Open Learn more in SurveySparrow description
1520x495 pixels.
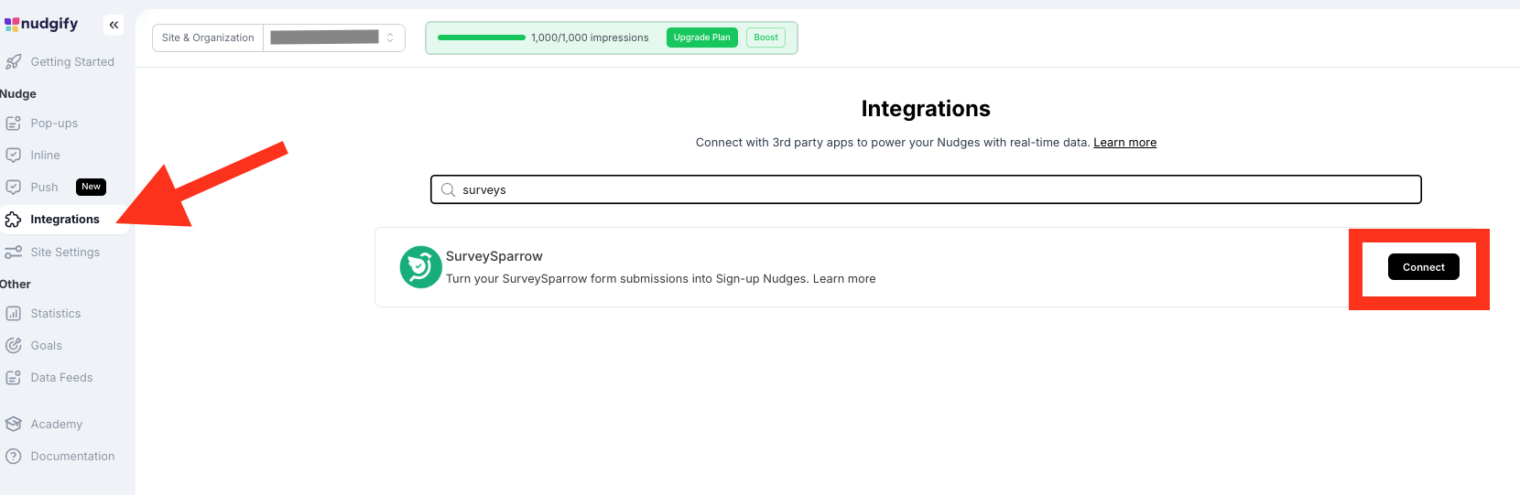click(844, 279)
